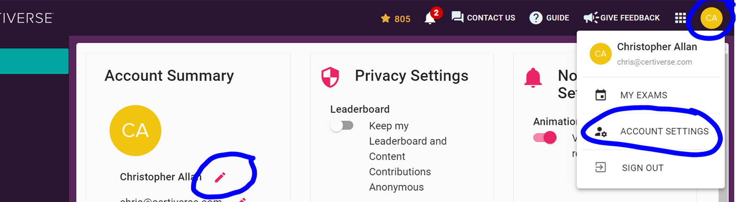Image resolution: width=736 pixels, height=202 pixels.
Task: Click the Give Feedback button text
Action: coord(630,18)
